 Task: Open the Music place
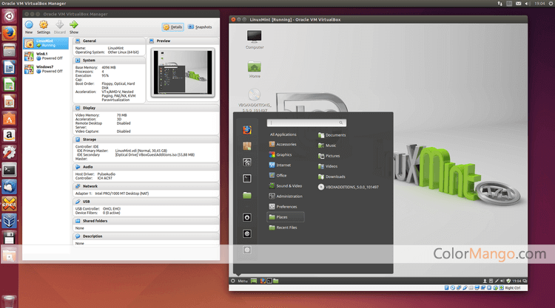[x=327, y=146]
